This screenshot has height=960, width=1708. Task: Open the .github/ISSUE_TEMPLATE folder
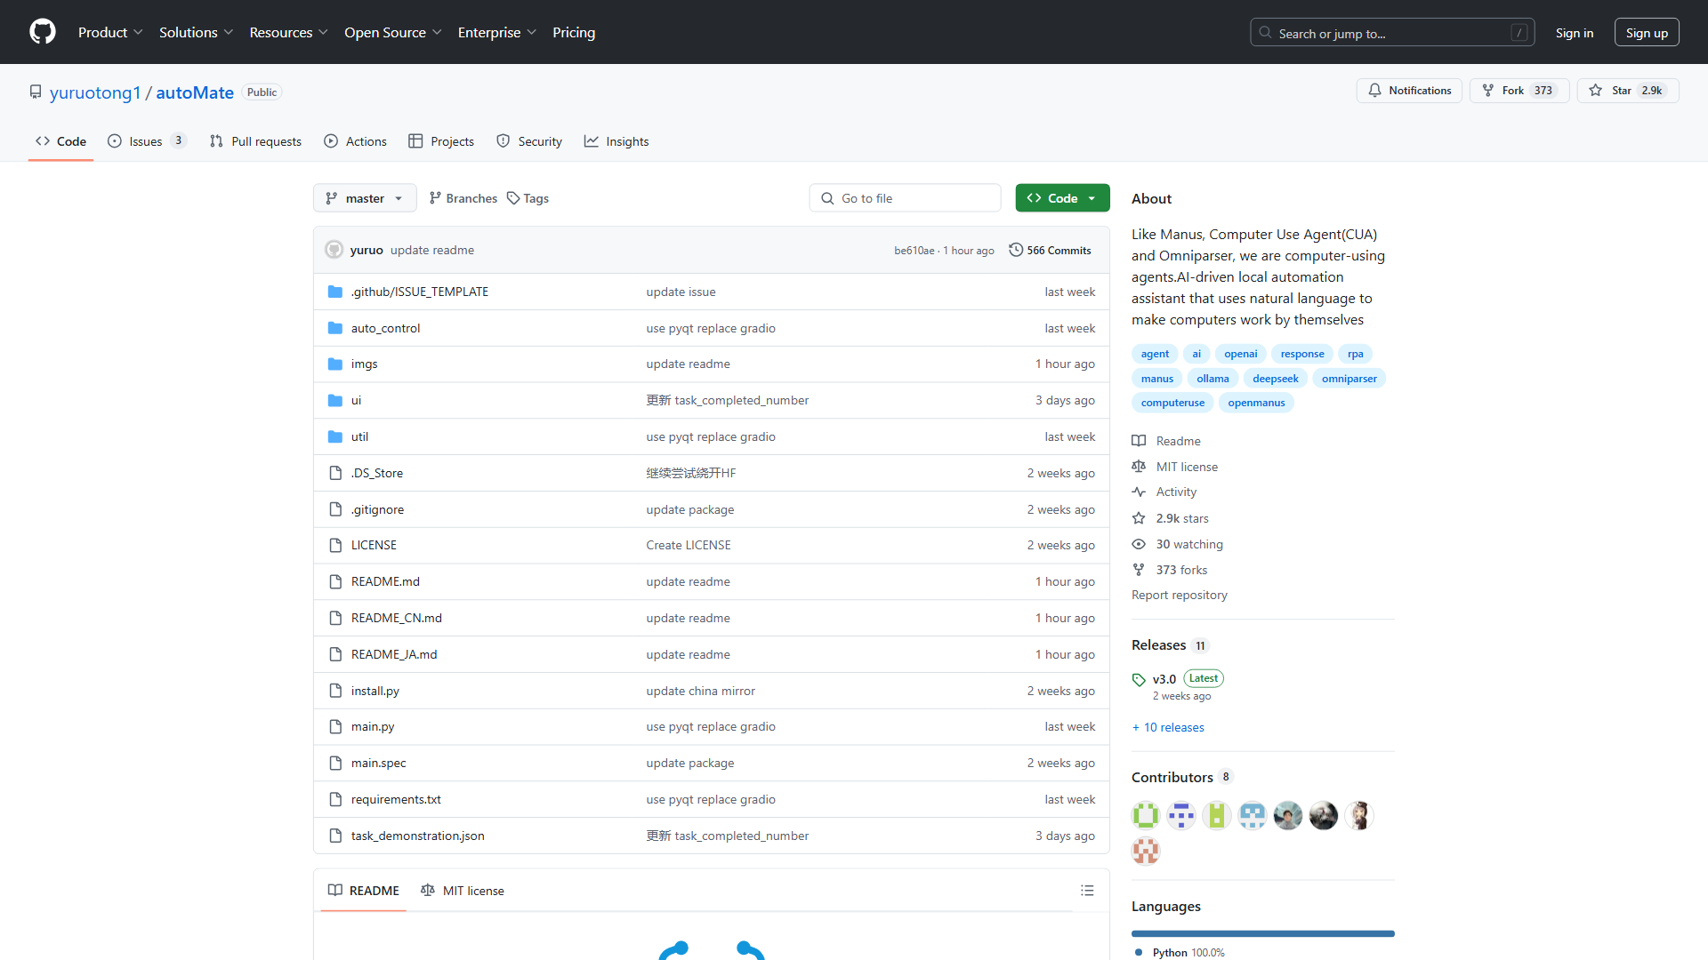tap(419, 292)
